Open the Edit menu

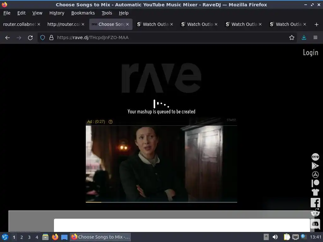(x=21, y=13)
